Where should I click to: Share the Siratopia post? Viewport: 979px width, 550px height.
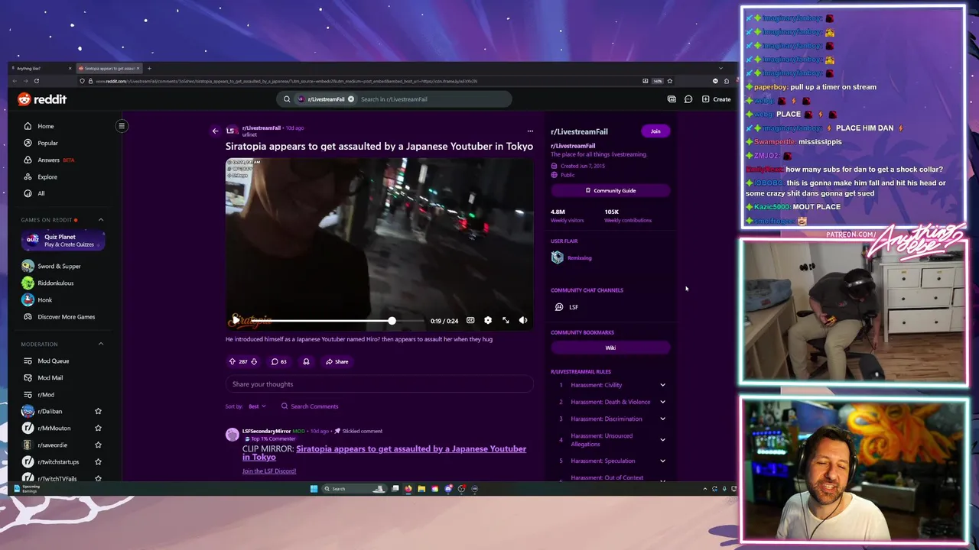[x=337, y=361]
